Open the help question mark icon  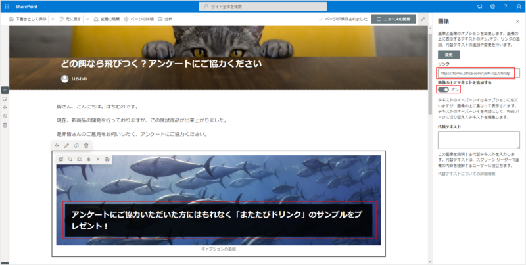pyautogui.click(x=505, y=6)
